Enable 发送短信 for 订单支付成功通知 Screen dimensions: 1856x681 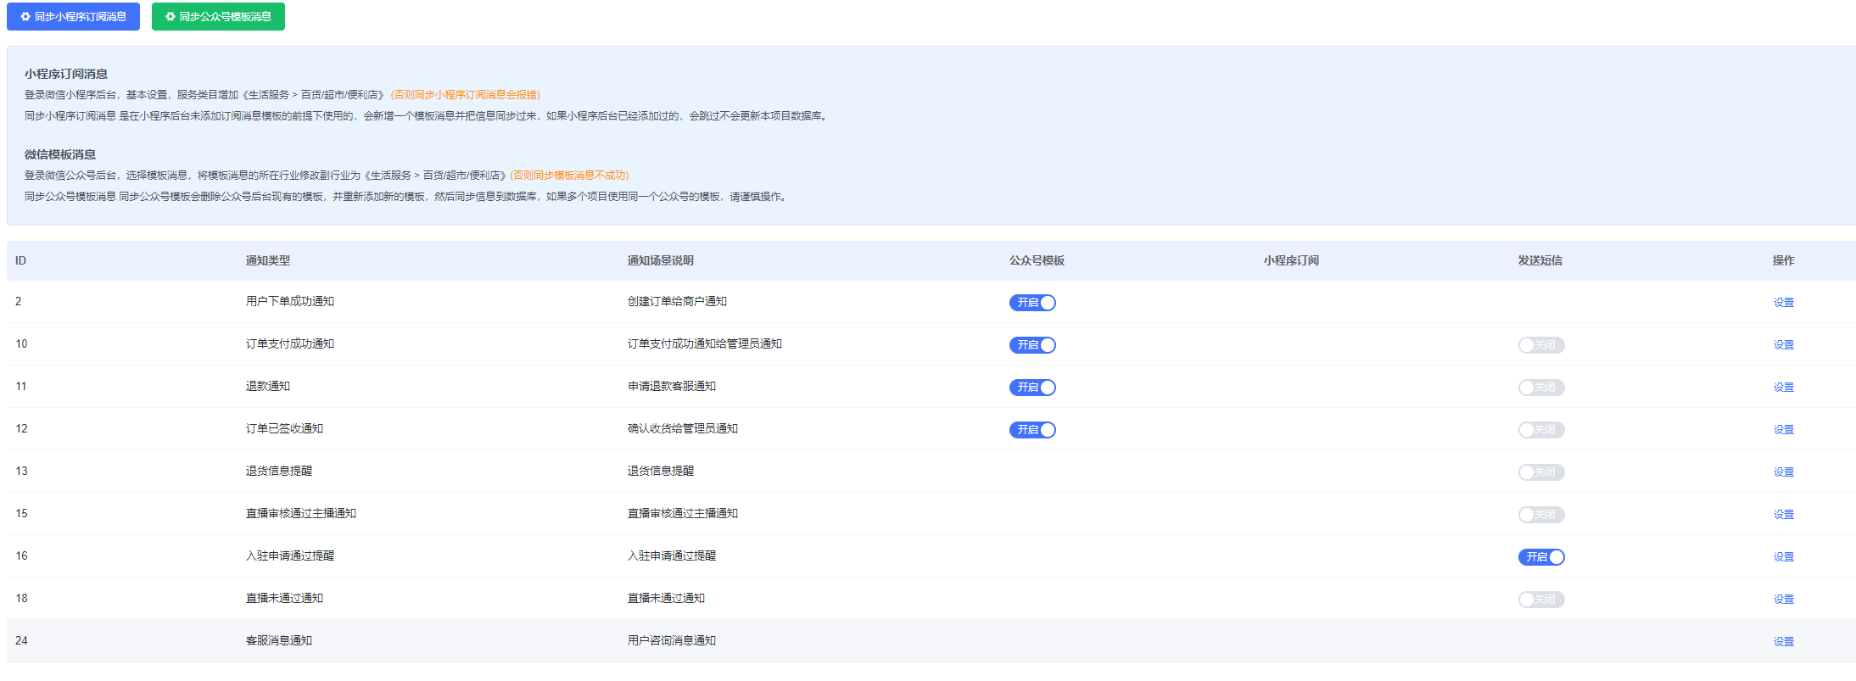(x=1541, y=345)
